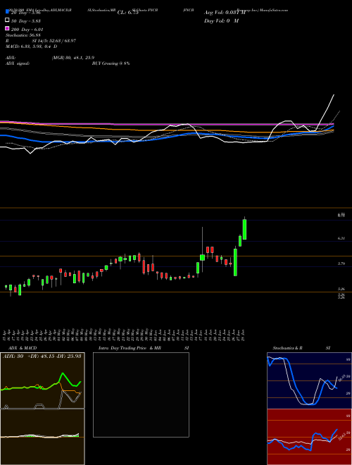Viewport: 352px width, 465px height.
Task: Click the ADX +DY -DY readout header
Action: pos(42,356)
